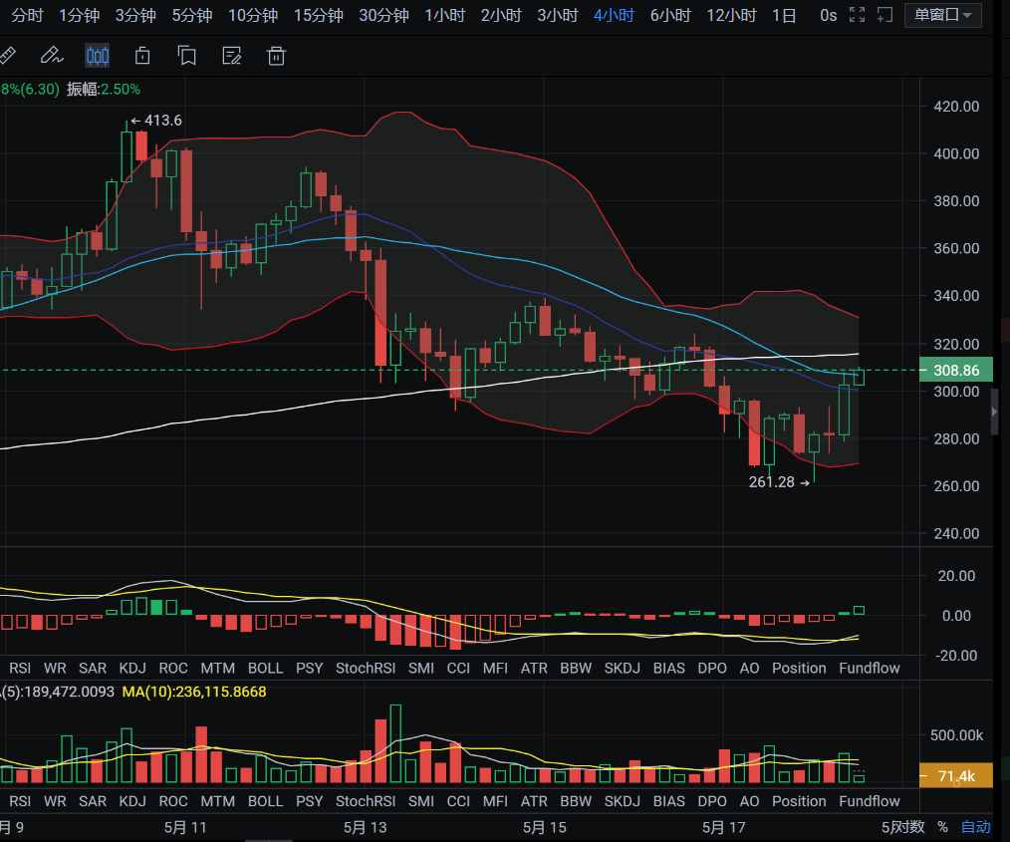Select WR in the upper indicator row
Viewport: 1010px width, 842px height.
(x=55, y=668)
